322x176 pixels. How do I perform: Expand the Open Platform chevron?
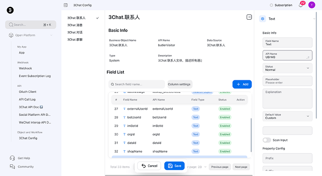pyautogui.click(x=51, y=35)
